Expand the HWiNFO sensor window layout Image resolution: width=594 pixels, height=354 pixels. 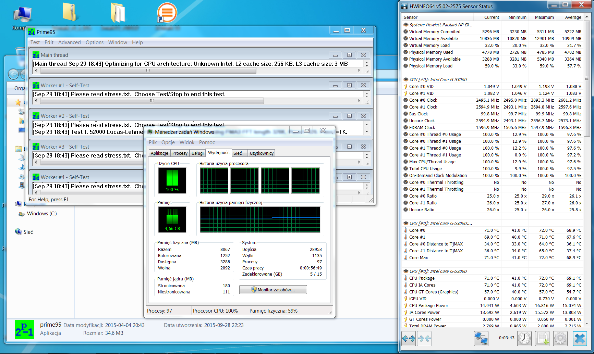409,339
